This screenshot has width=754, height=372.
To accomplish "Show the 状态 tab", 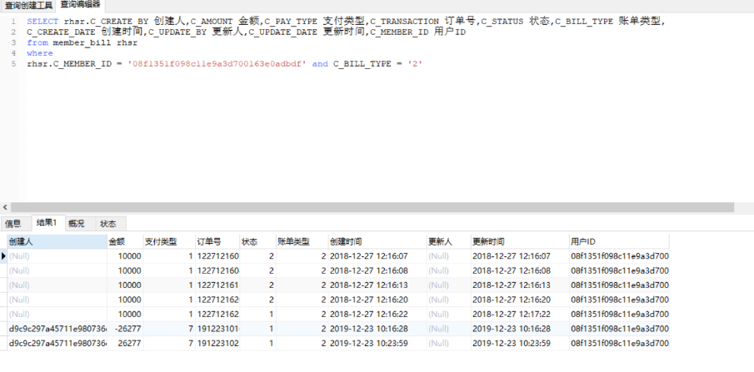I will pyautogui.click(x=109, y=223).
